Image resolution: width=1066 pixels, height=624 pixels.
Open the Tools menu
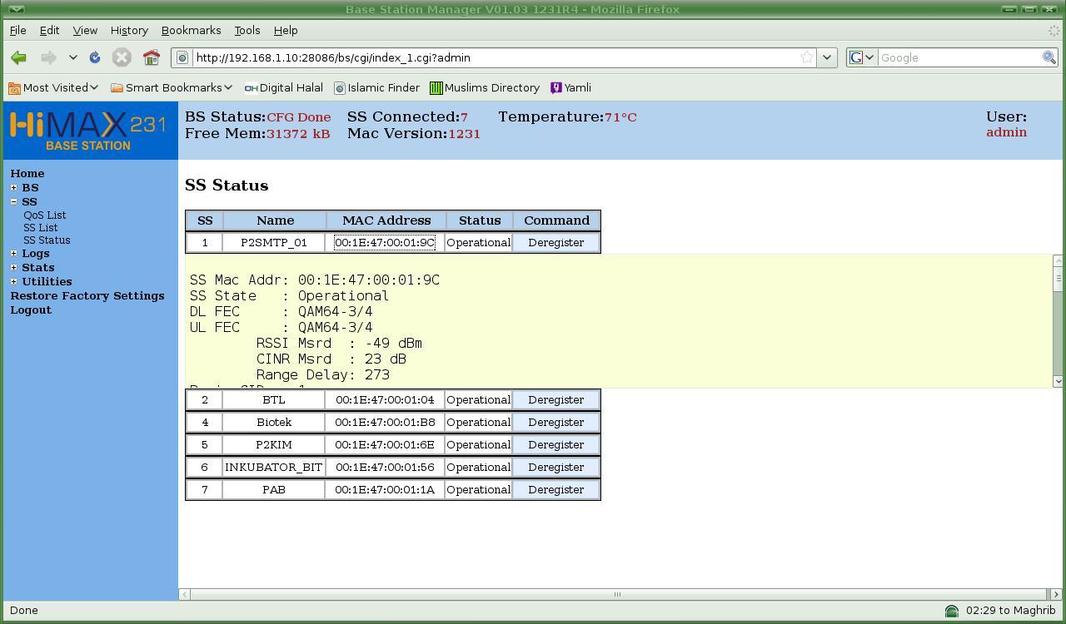(247, 30)
